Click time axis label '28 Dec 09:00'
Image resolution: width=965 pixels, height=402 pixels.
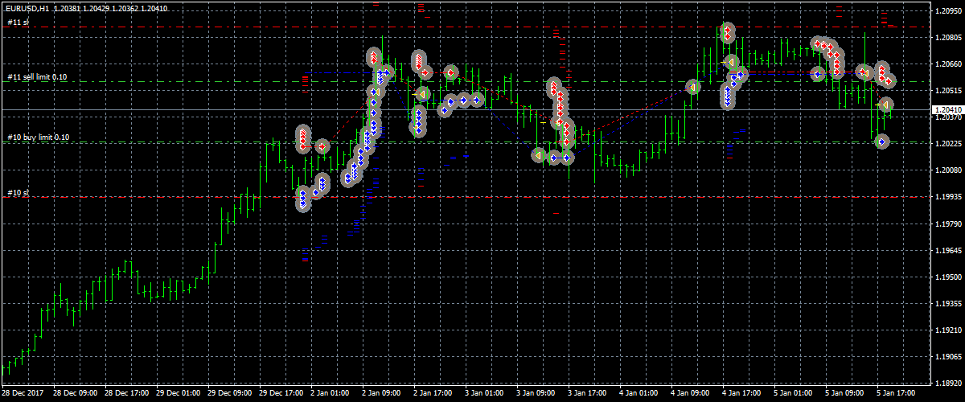click(77, 394)
